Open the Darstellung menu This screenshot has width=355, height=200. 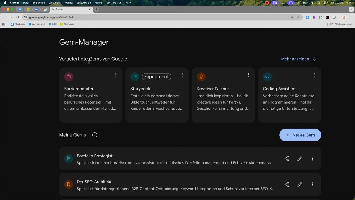pyautogui.click(x=55, y=2)
